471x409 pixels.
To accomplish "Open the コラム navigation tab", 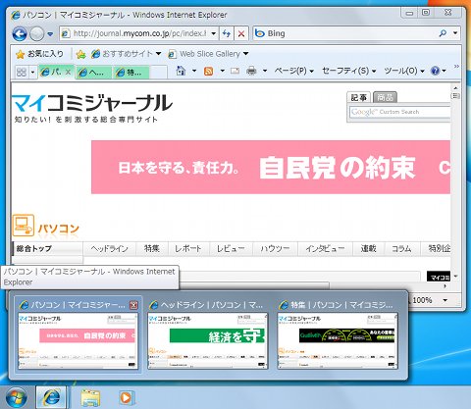I will (x=401, y=249).
